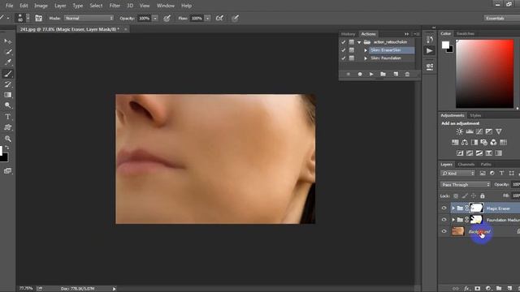Open History panel dock icon

click(430, 40)
